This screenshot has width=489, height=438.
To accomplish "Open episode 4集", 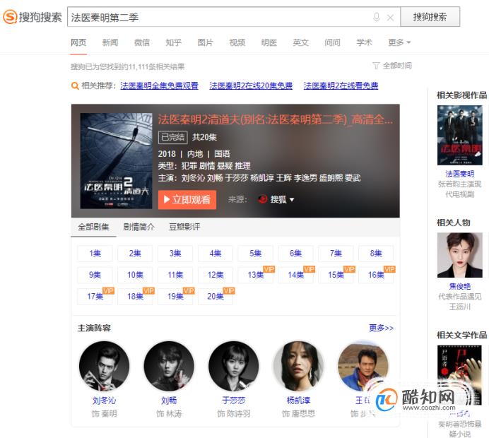I will click(216, 254).
